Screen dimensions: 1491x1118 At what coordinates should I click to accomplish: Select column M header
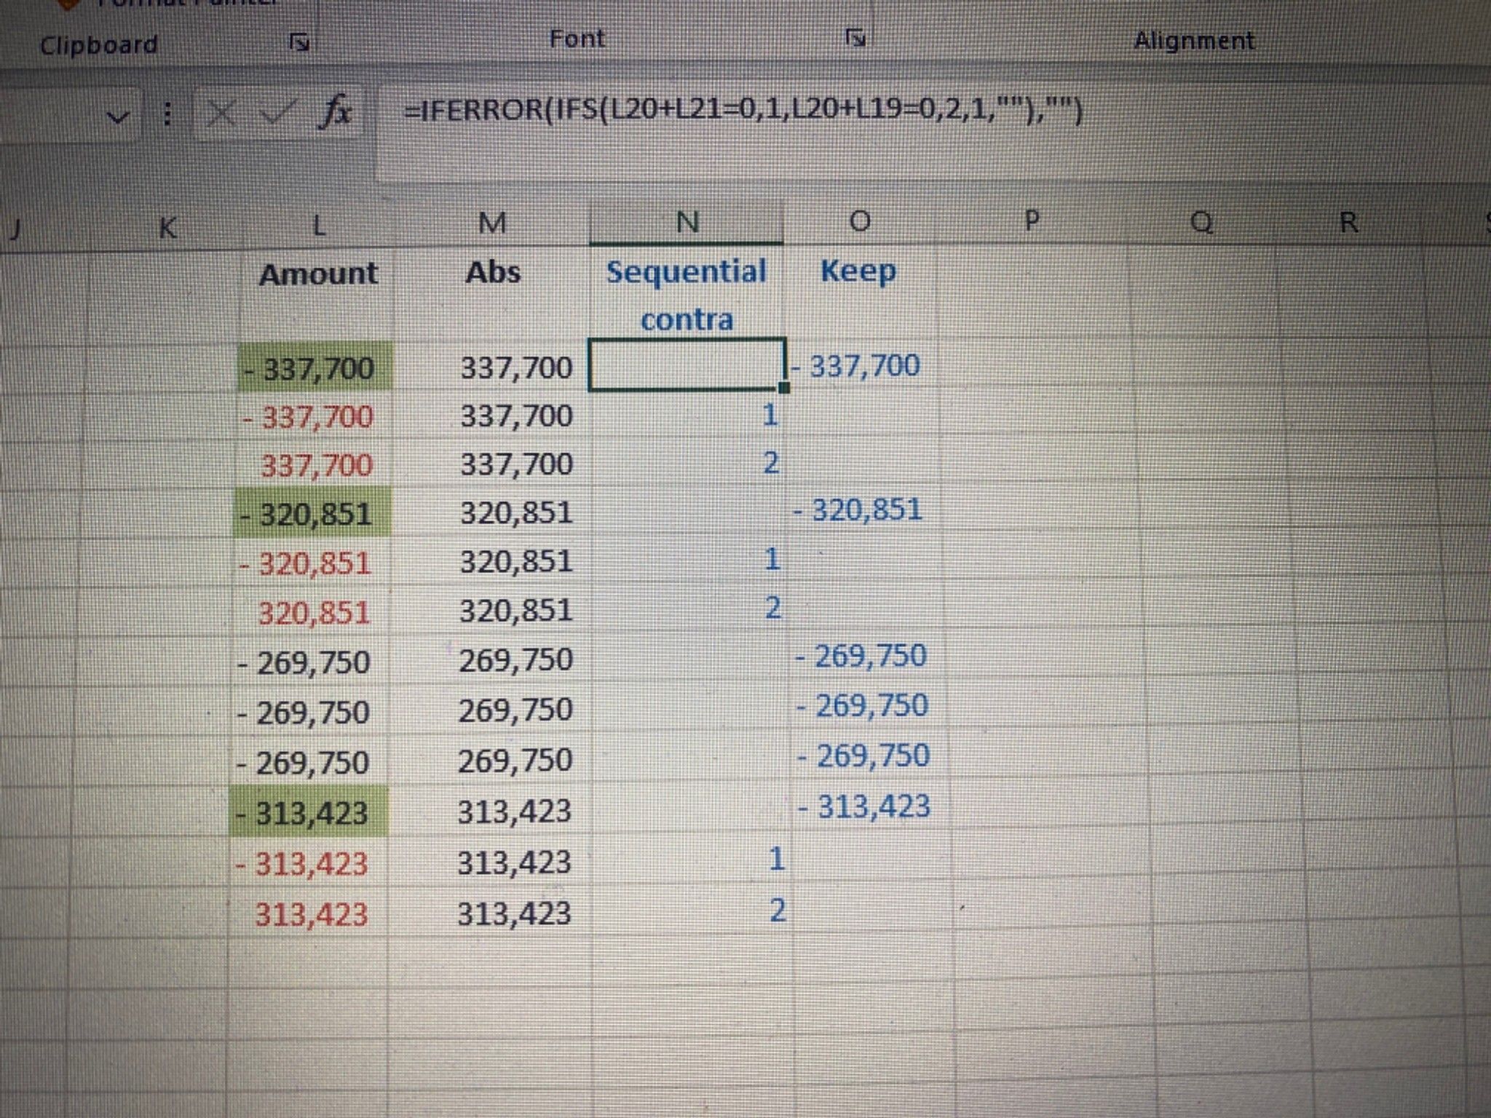tap(492, 223)
